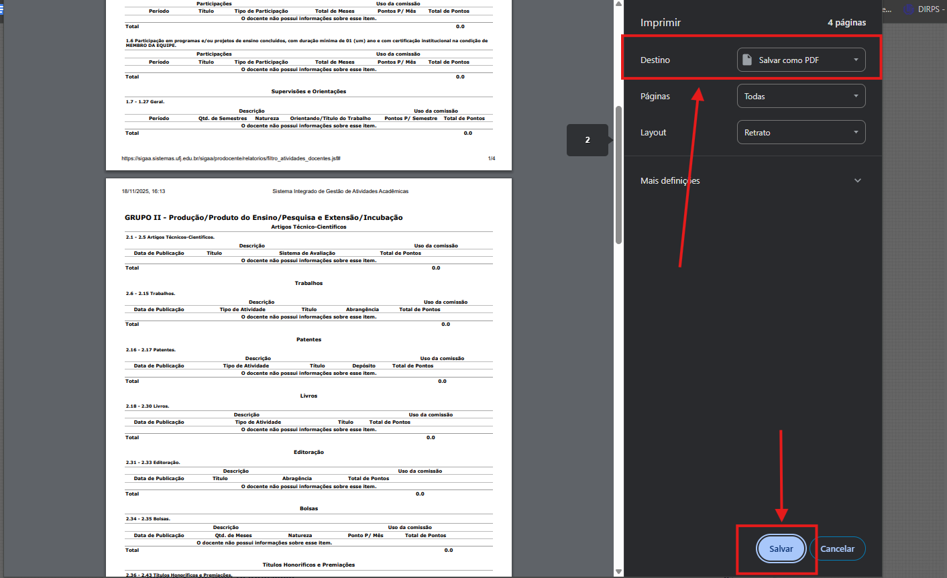Viewport: 947px width, 578px height.
Task: Click the "18/11/2025, 16:13" timestamp in preview
Action: [x=144, y=191]
